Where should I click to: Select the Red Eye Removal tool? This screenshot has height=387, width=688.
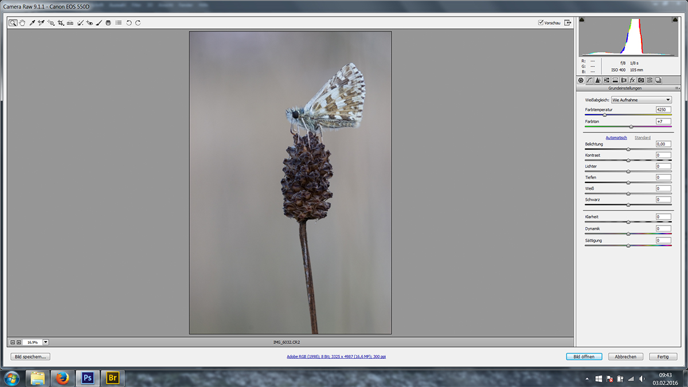tap(89, 23)
